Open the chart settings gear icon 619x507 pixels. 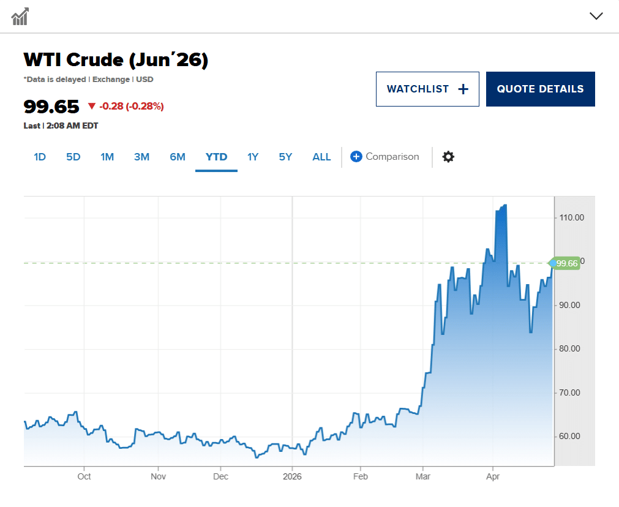pos(448,157)
